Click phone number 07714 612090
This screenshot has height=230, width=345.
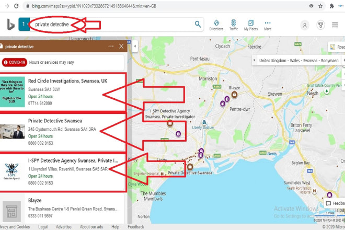pyautogui.click(x=40, y=103)
